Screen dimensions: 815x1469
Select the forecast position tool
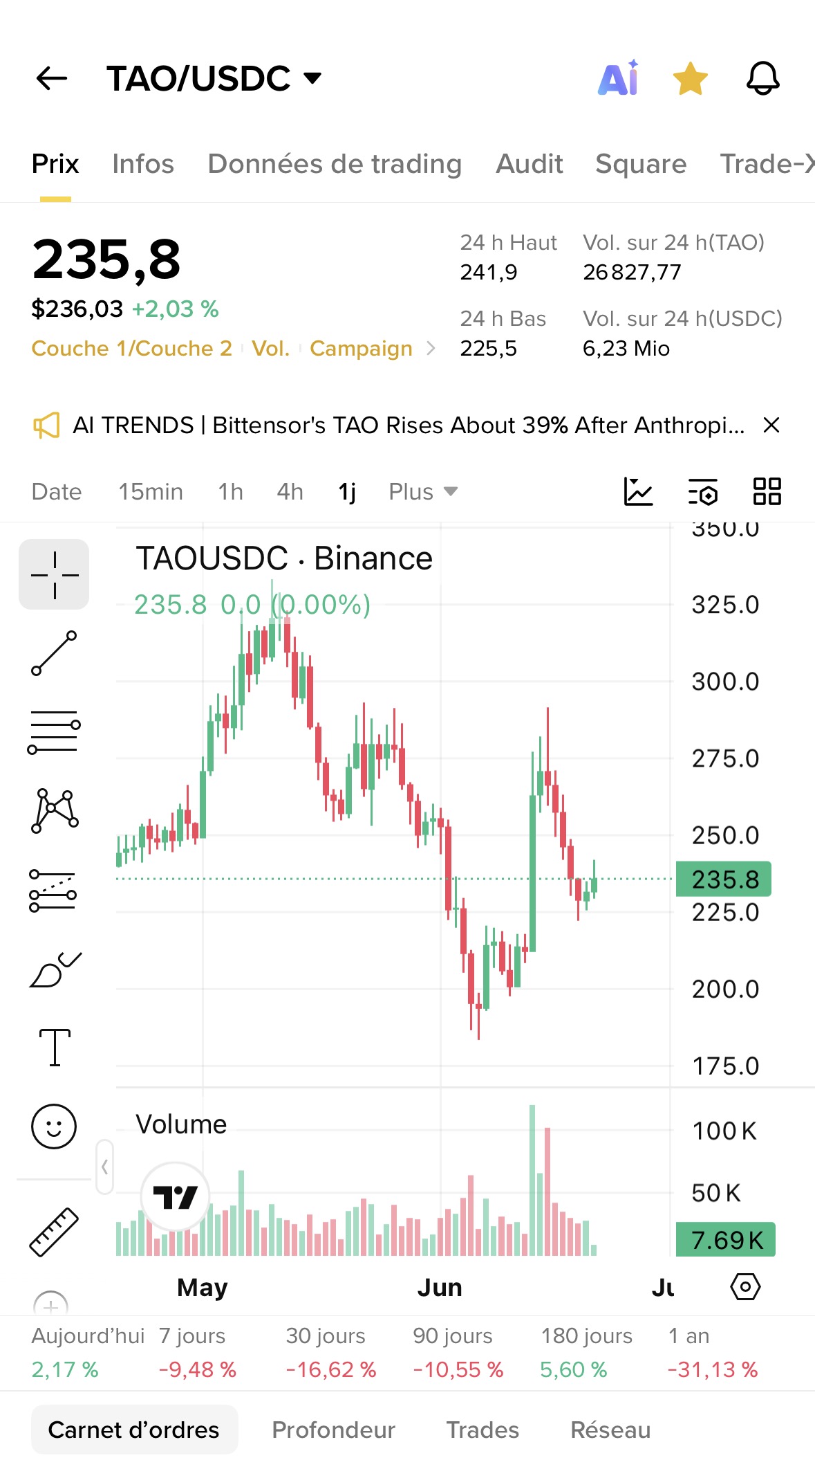pyautogui.click(x=53, y=891)
